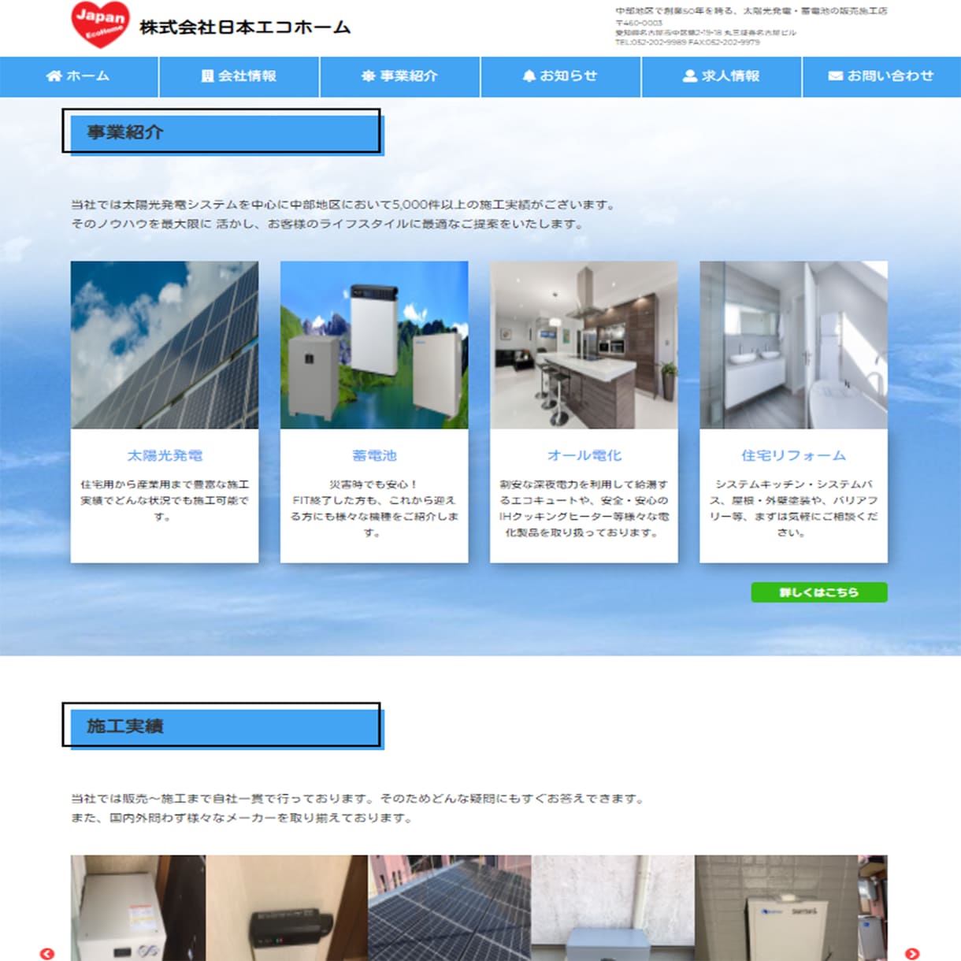Click the 施工実績 section heading
Image resolution: width=961 pixels, height=961 pixels.
[x=222, y=725]
